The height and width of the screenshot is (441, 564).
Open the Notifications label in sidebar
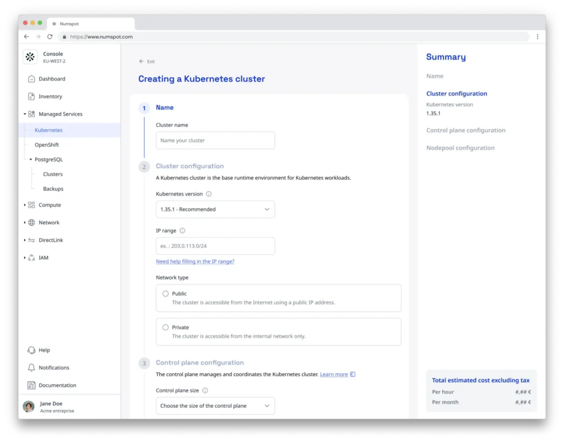pyautogui.click(x=54, y=368)
